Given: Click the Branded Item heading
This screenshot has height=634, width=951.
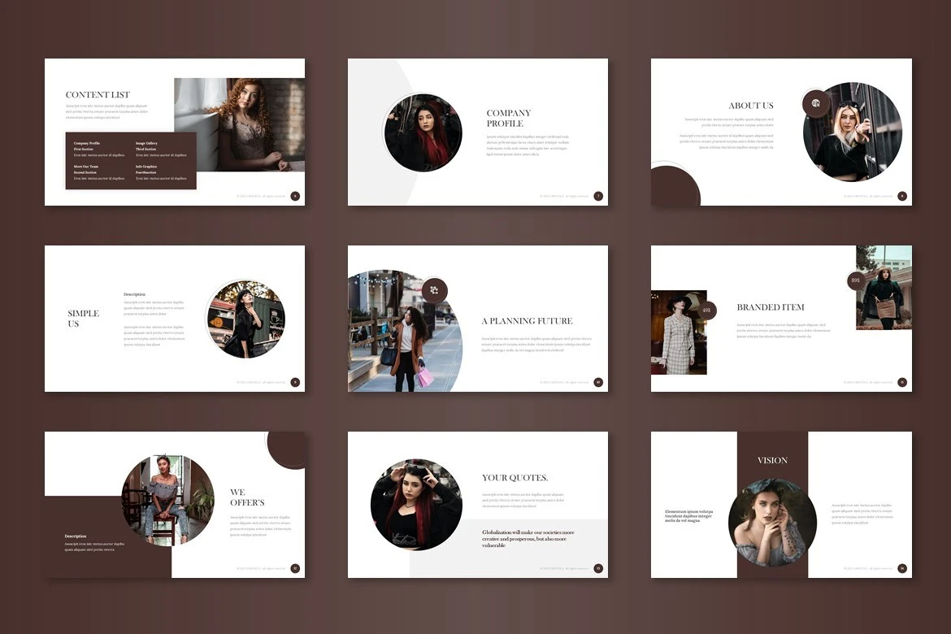Looking at the screenshot, I should (771, 307).
